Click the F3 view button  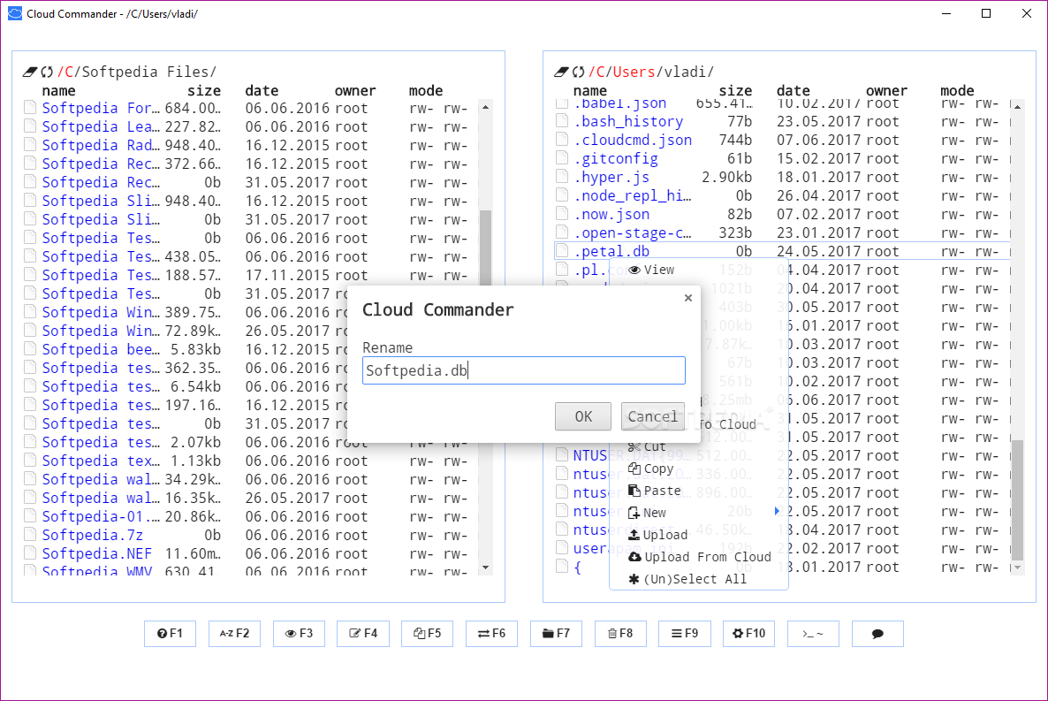point(299,634)
